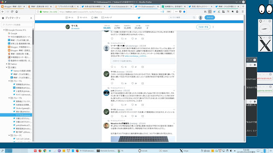Viewport: 273px width, 153px height.
Task: Select the highlighted サイ太 bookmark row
Action: [16, 115]
